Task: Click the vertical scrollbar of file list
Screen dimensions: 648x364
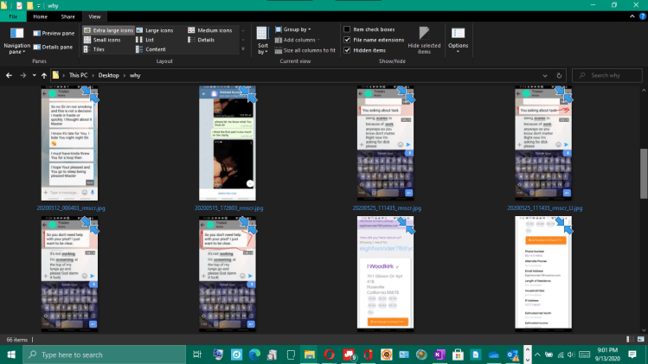Action: [643, 173]
